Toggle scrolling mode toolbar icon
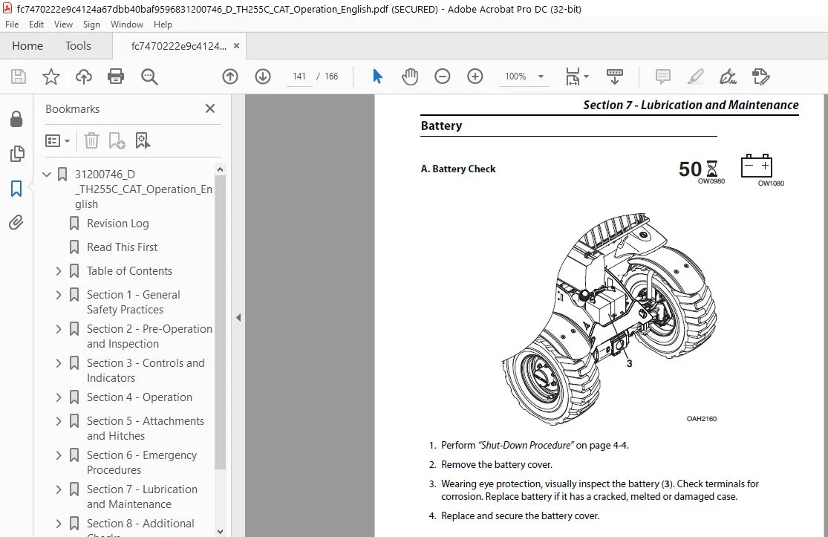The width and height of the screenshot is (828, 537). (x=615, y=77)
